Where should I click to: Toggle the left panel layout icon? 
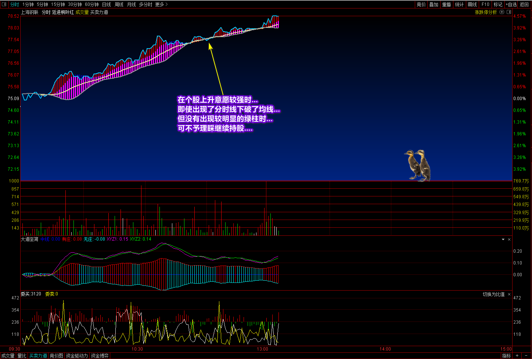(x=4, y=4)
